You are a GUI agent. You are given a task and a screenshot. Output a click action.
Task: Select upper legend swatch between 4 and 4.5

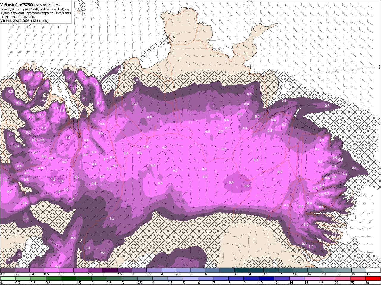tap(168, 270)
